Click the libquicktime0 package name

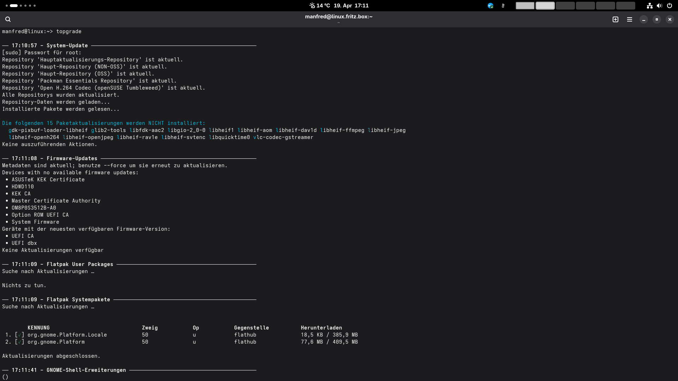click(x=229, y=137)
